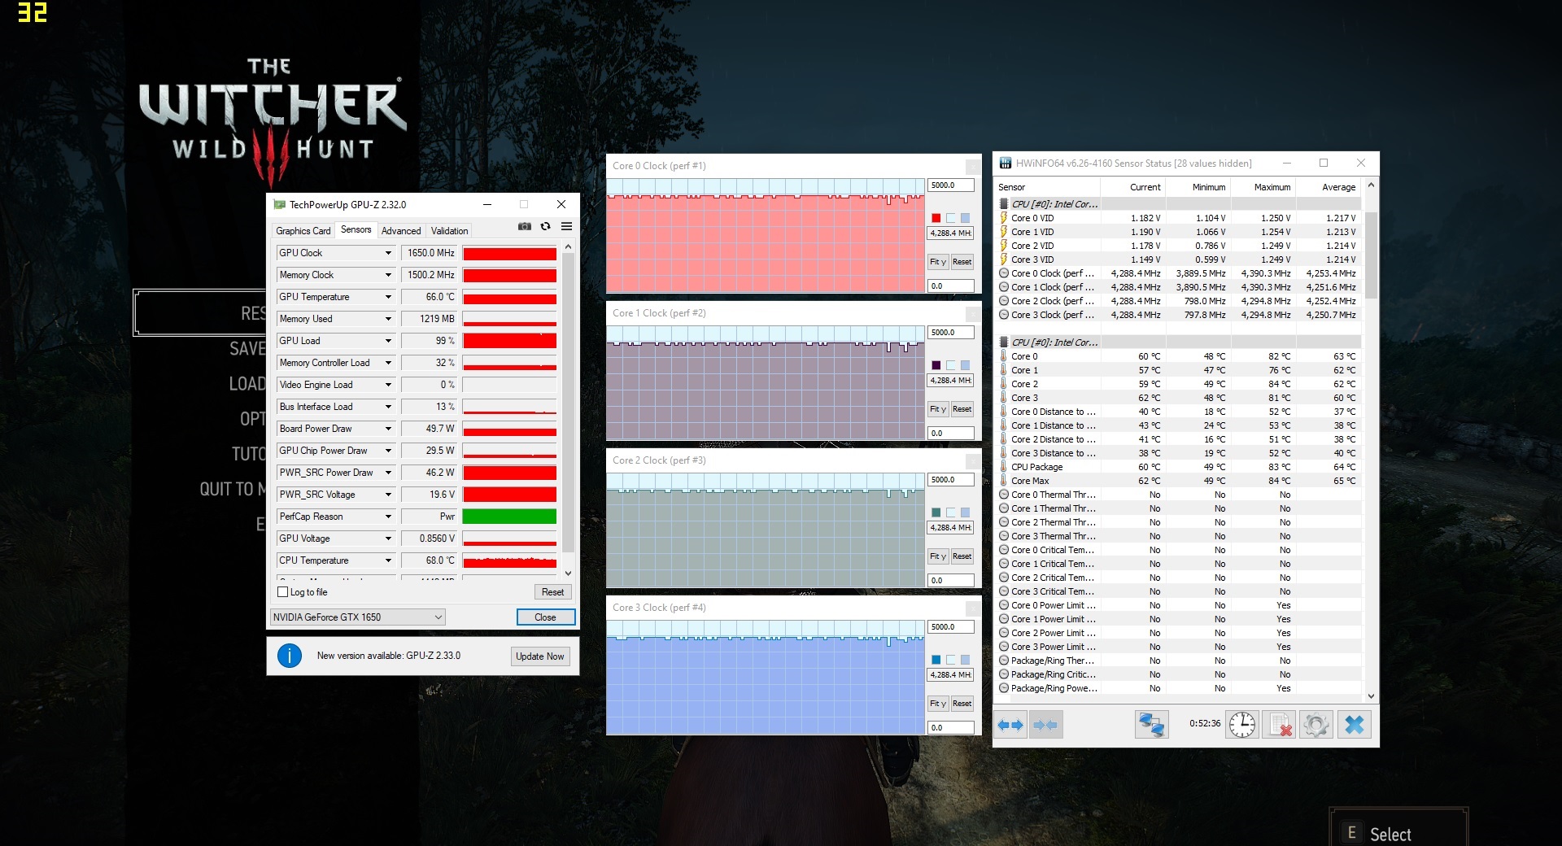Screen dimensions: 1562x846
Task: Click HWiNFO clock reset timer icon
Action: click(1242, 724)
